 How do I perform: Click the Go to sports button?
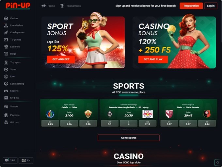129,138
